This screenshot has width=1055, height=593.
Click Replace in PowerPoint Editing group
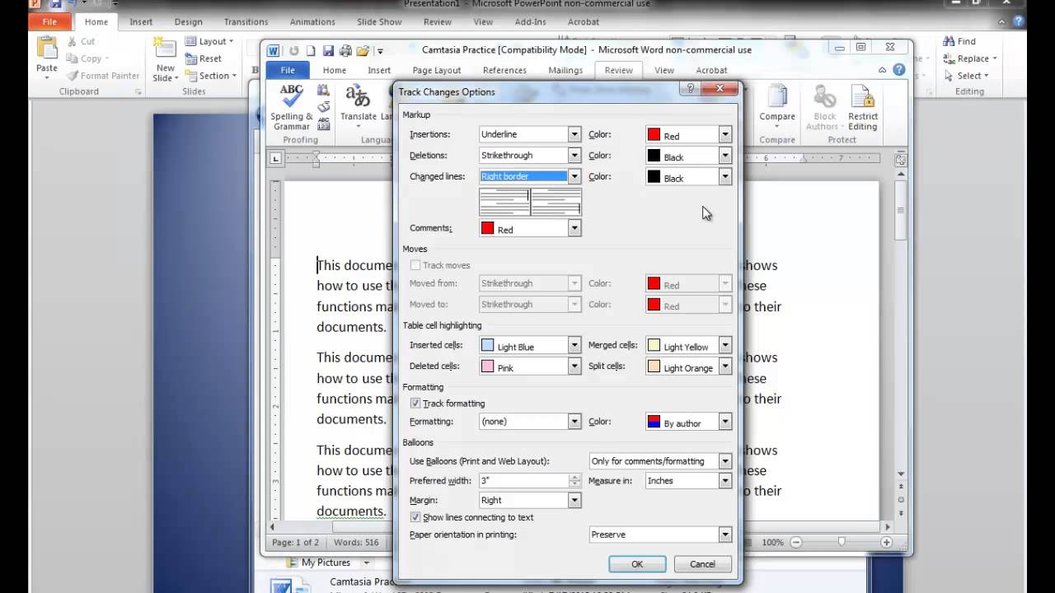tap(970, 58)
